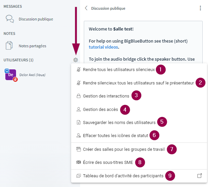This screenshot has height=187, width=208.
Task: Select Rendre tous les utilisateurs silencieux
Action: pyautogui.click(x=119, y=70)
